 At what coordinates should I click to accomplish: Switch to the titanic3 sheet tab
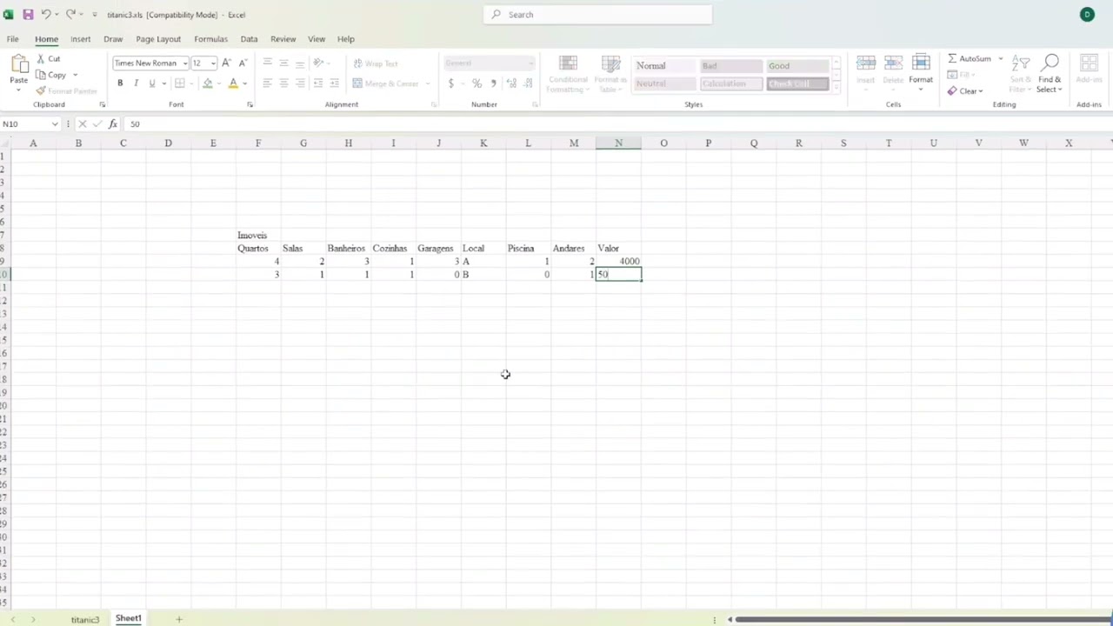85,619
